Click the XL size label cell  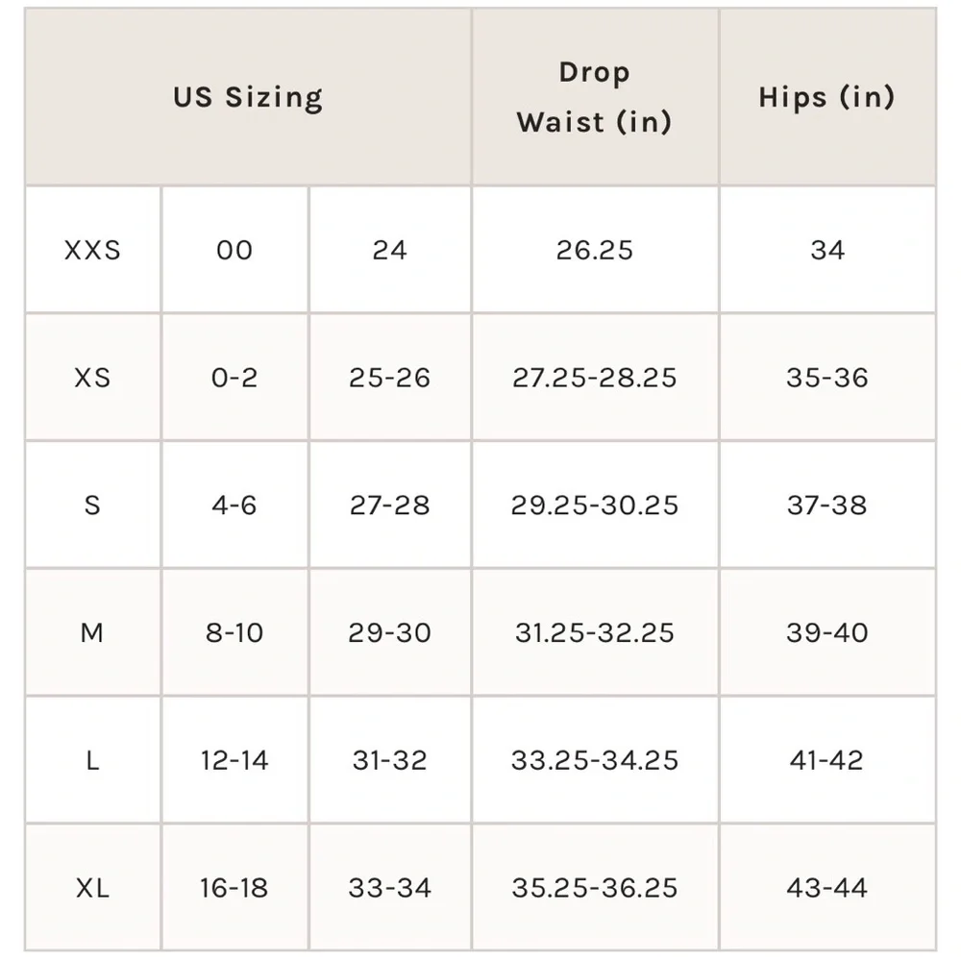coord(92,888)
